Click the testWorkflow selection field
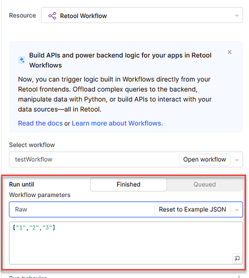Image resolution: width=249 pixels, height=278 pixels. pos(126,160)
